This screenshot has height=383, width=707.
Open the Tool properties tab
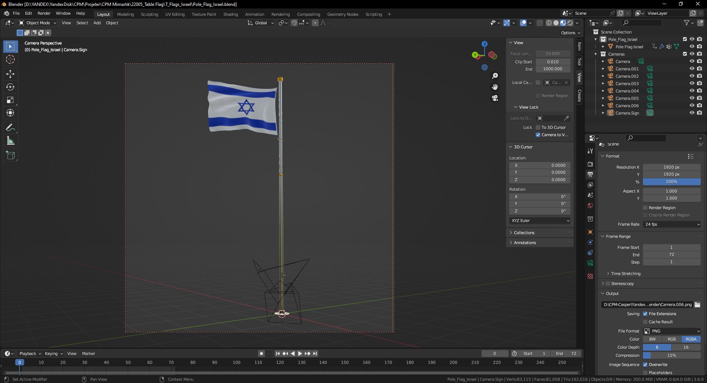click(x=590, y=151)
